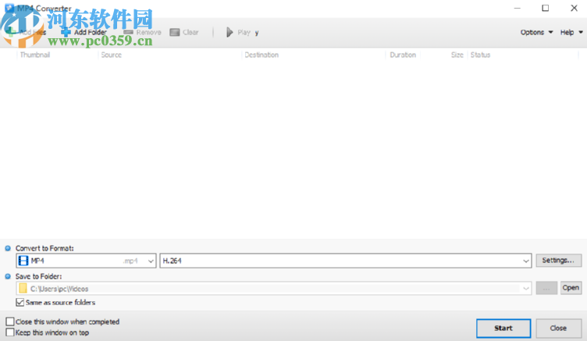Click the Open folder button

tap(571, 288)
